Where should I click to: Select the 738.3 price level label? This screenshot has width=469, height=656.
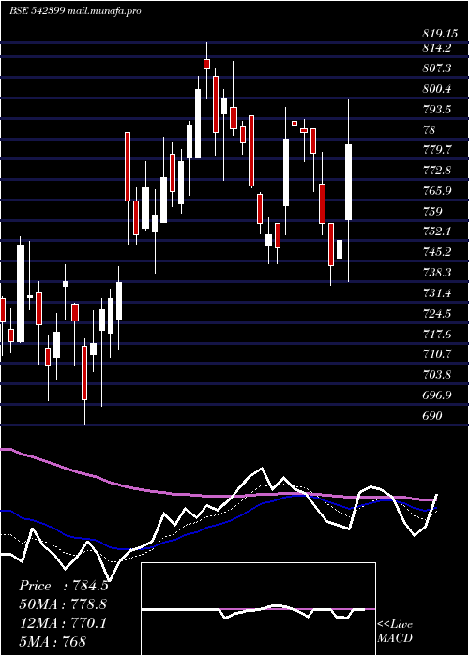[x=437, y=273]
